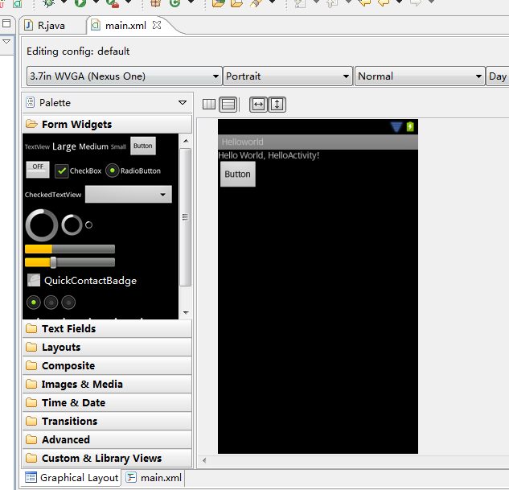Click the second radio of the RadioGroup widget

(51, 303)
